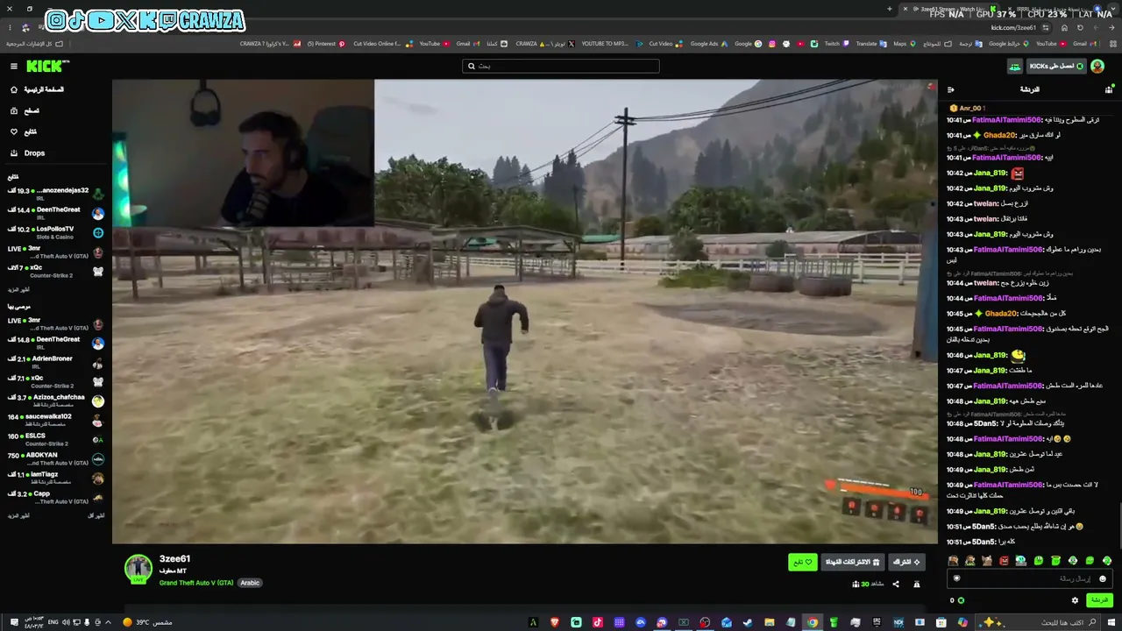Click the green icon left of get KICKs
1122x631 pixels.
[1015, 67]
